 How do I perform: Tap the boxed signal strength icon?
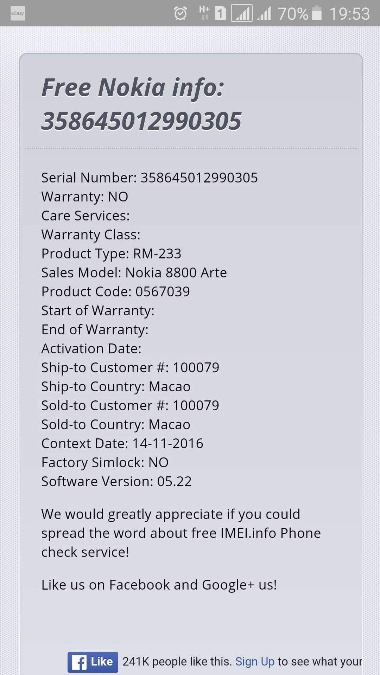click(x=242, y=13)
